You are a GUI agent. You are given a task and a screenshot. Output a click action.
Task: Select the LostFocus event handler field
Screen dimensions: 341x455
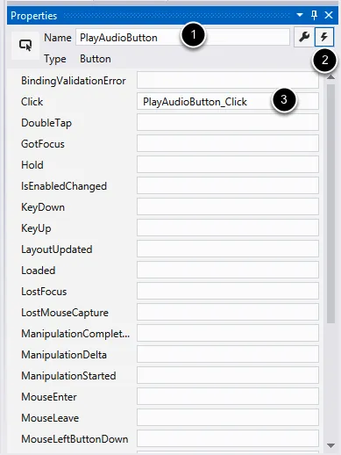(x=228, y=291)
